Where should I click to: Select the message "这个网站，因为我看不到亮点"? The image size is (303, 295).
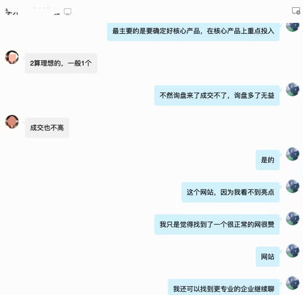click(230, 193)
